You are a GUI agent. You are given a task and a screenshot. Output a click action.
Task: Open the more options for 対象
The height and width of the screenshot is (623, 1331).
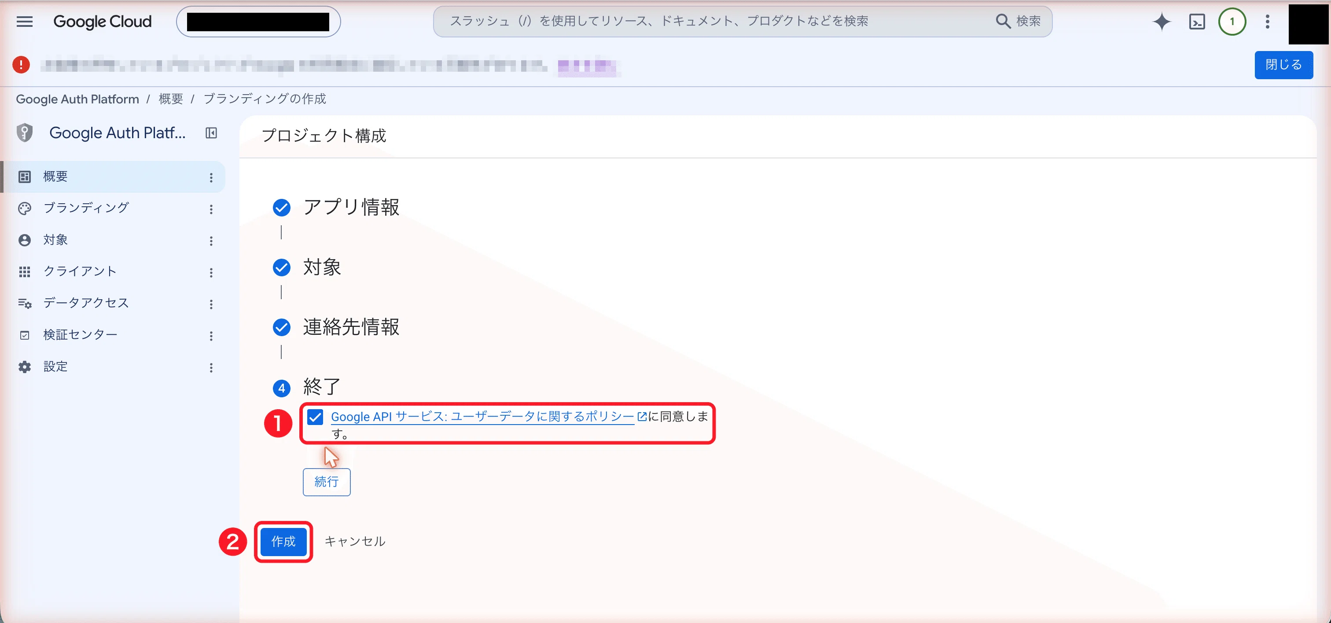pyautogui.click(x=211, y=241)
